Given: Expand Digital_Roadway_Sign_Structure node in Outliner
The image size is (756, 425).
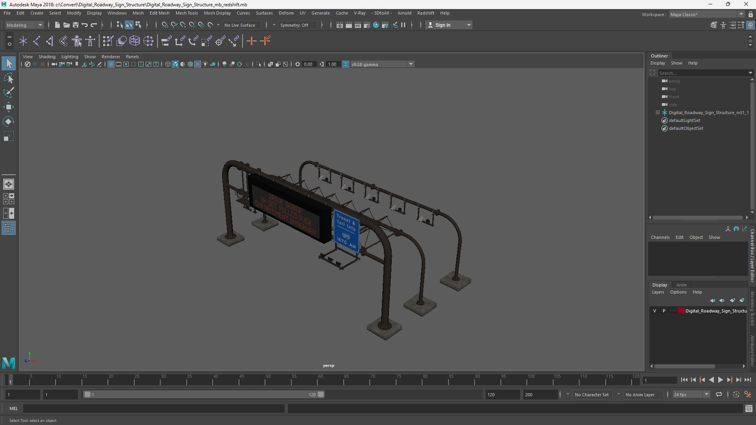Looking at the screenshot, I should point(658,113).
